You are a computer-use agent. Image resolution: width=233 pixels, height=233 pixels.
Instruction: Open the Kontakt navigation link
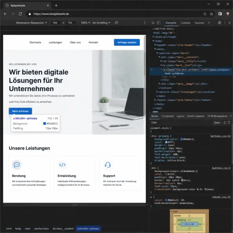pyautogui.click(x=93, y=42)
